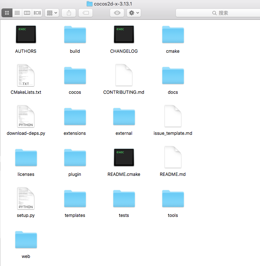Select the README.cmake exec file icon

coord(124,158)
